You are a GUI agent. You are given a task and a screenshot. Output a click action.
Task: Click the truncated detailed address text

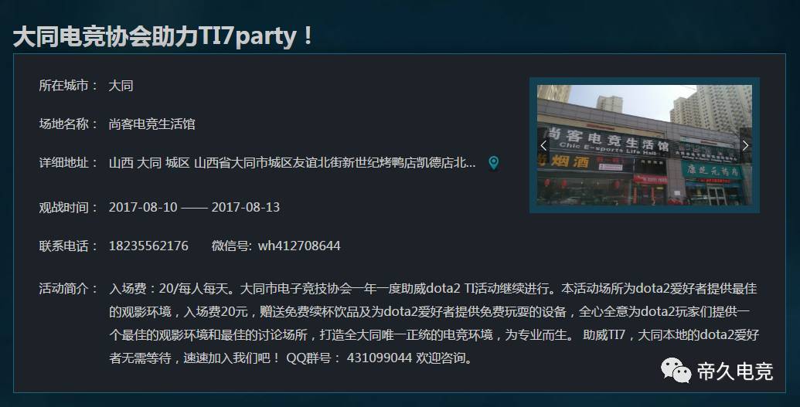point(292,163)
